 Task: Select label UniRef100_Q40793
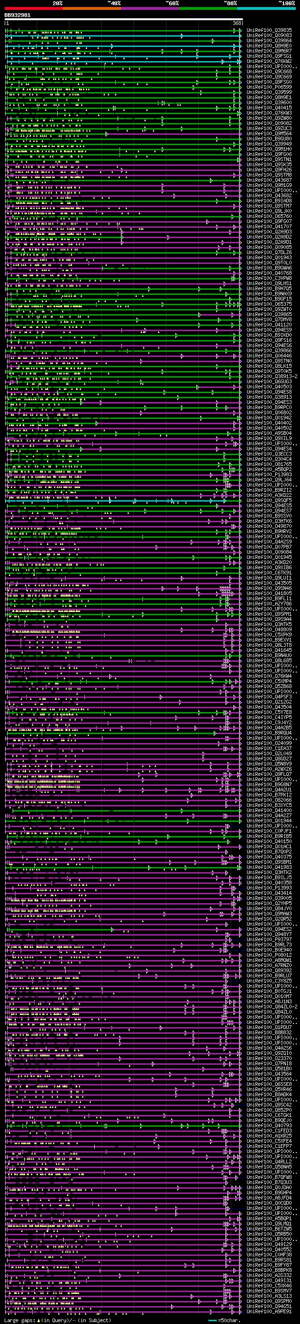pyautogui.click(x=269, y=1126)
